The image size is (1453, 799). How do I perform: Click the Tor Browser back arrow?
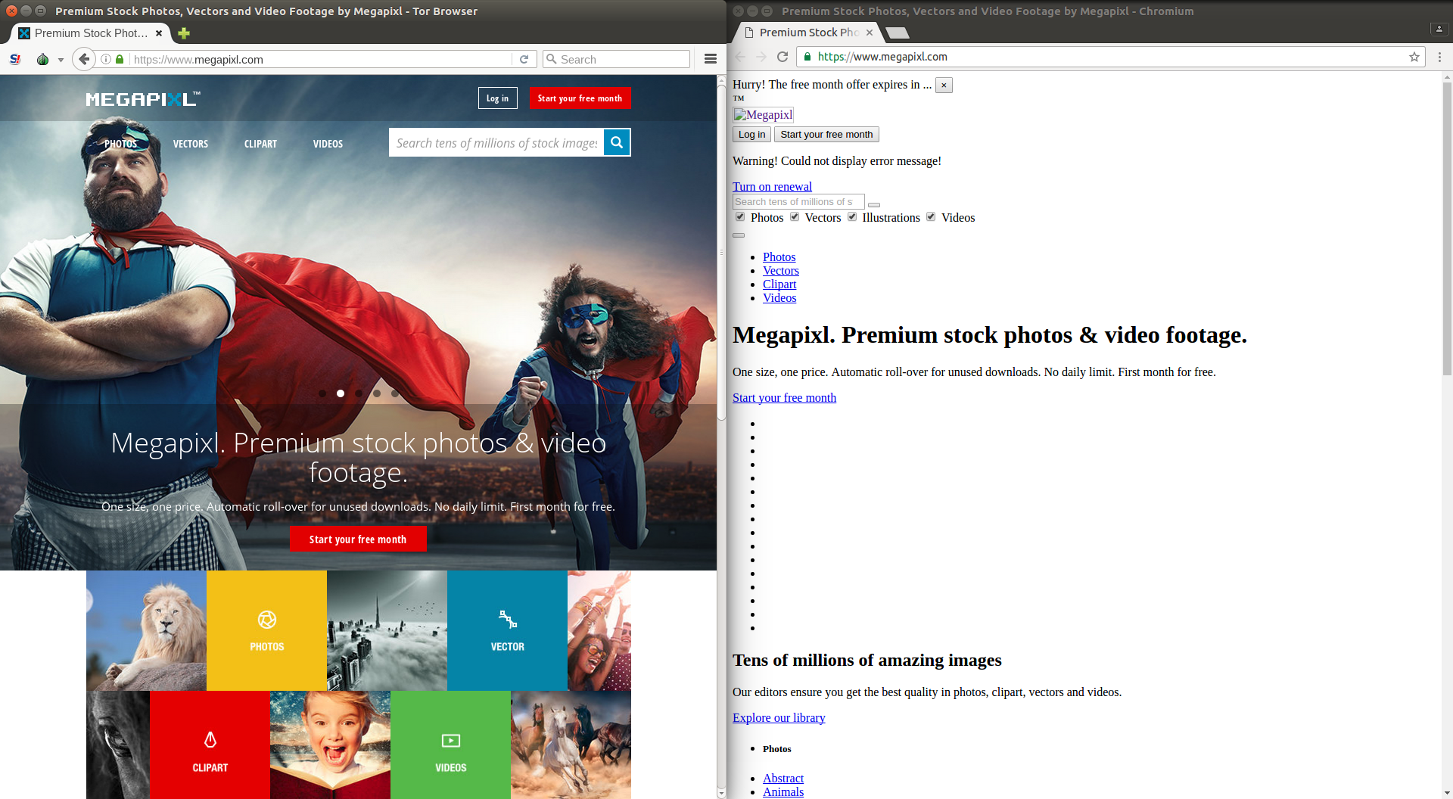pos(84,59)
